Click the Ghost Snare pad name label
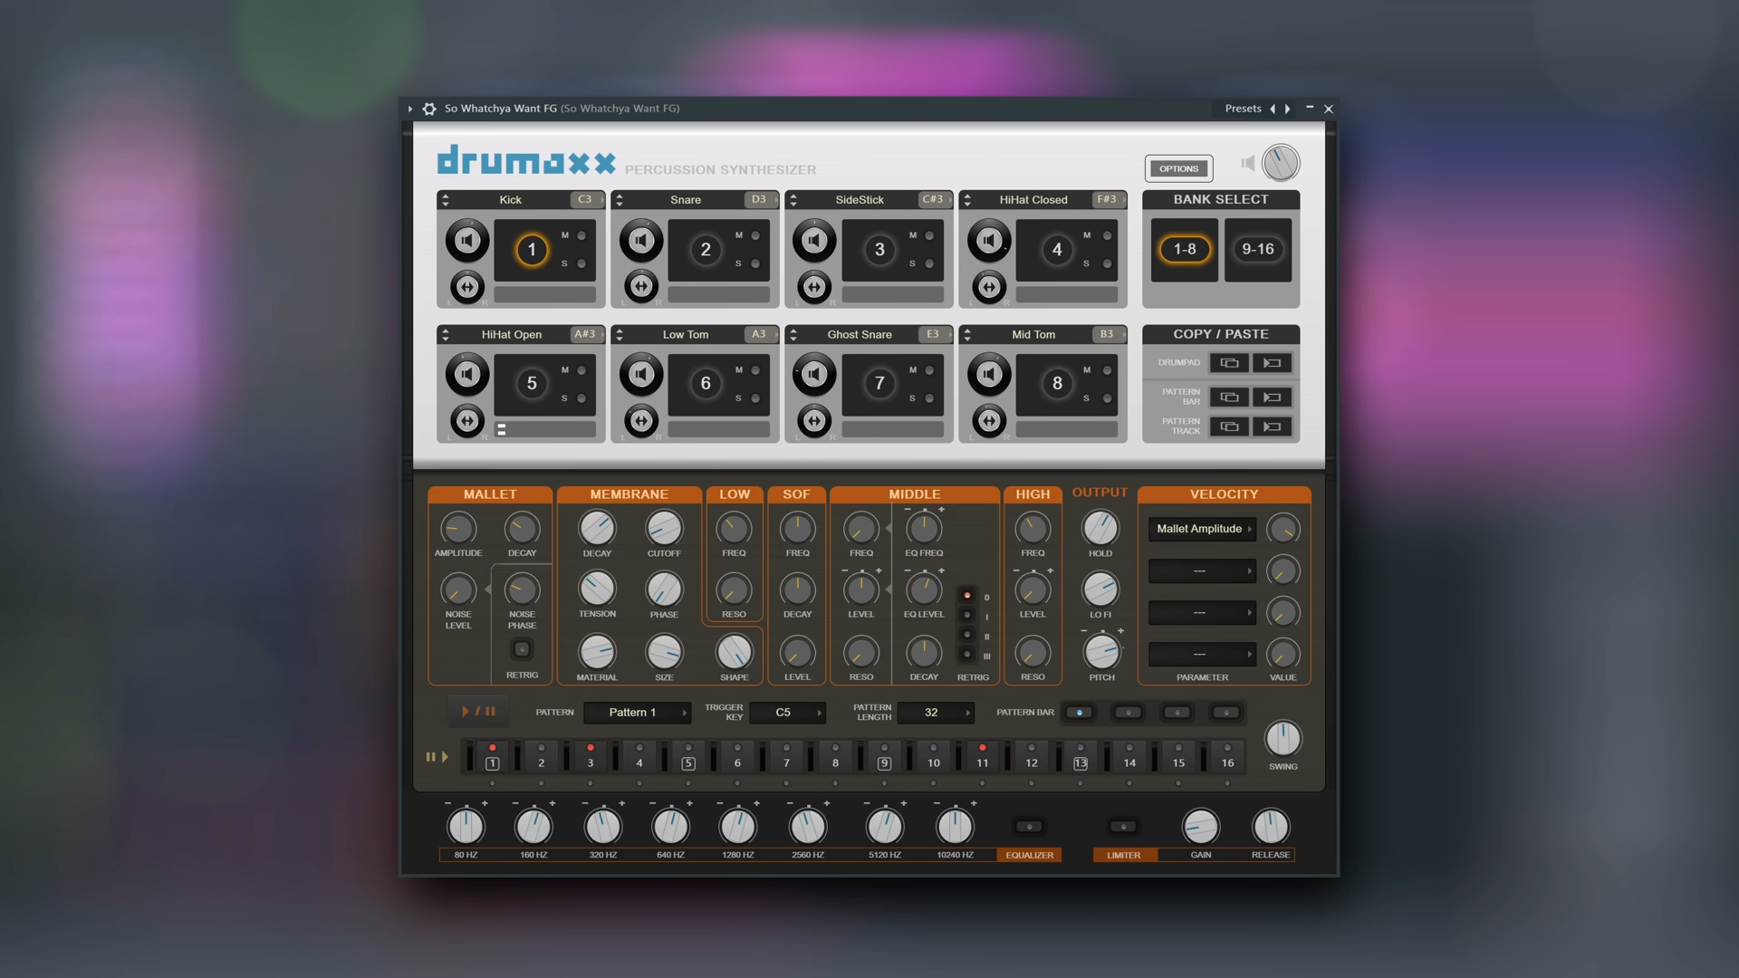 click(x=860, y=335)
